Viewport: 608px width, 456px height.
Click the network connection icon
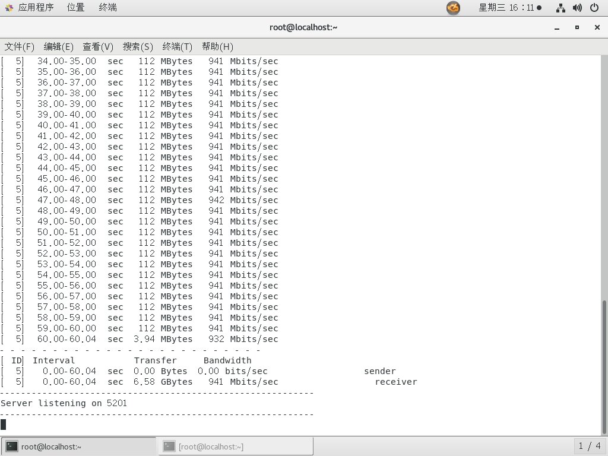pos(560,8)
